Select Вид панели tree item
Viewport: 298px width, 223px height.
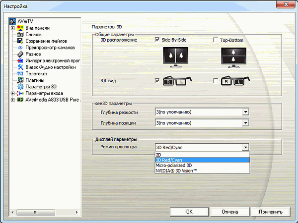click(x=37, y=28)
